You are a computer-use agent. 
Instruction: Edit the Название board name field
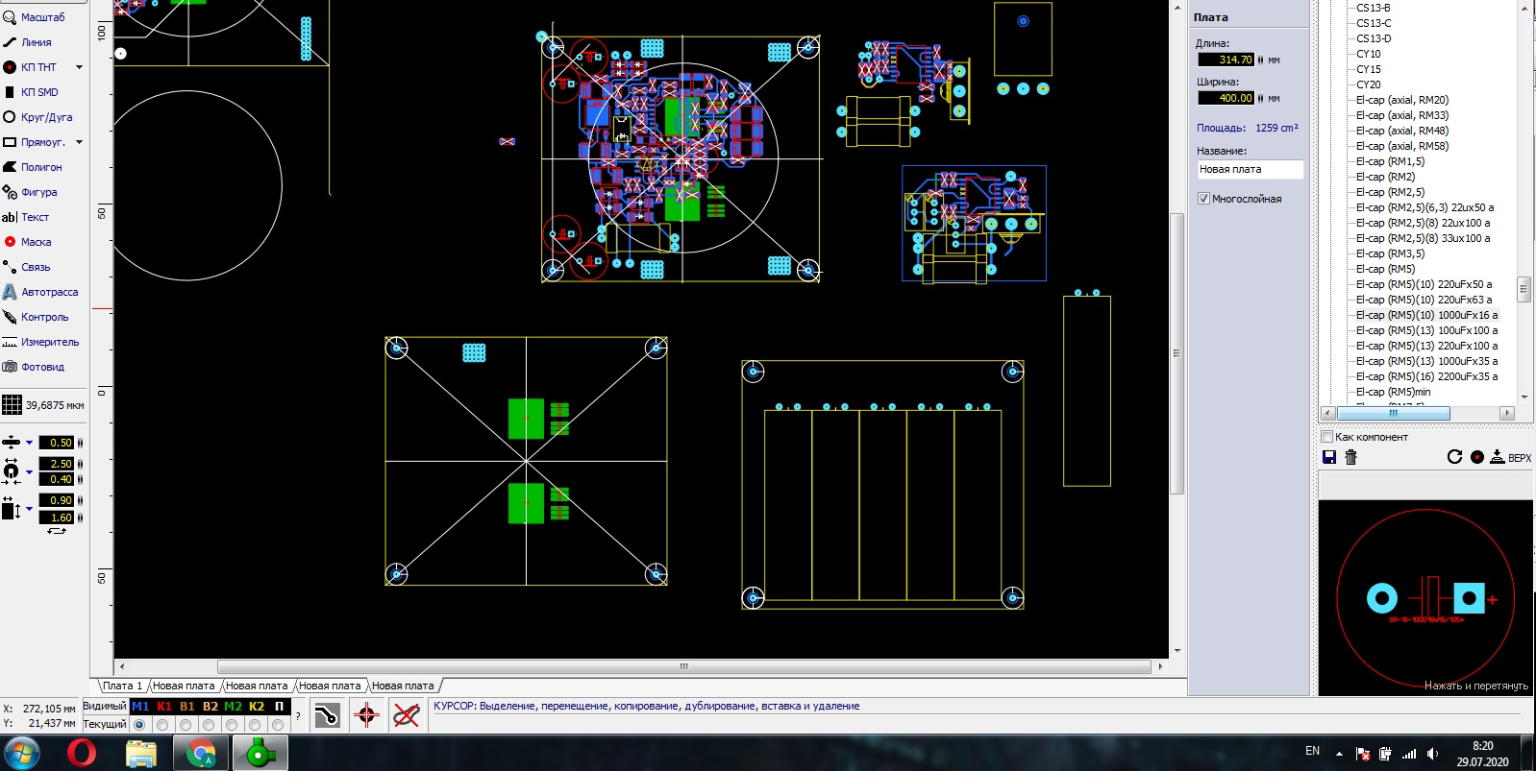(x=1250, y=169)
